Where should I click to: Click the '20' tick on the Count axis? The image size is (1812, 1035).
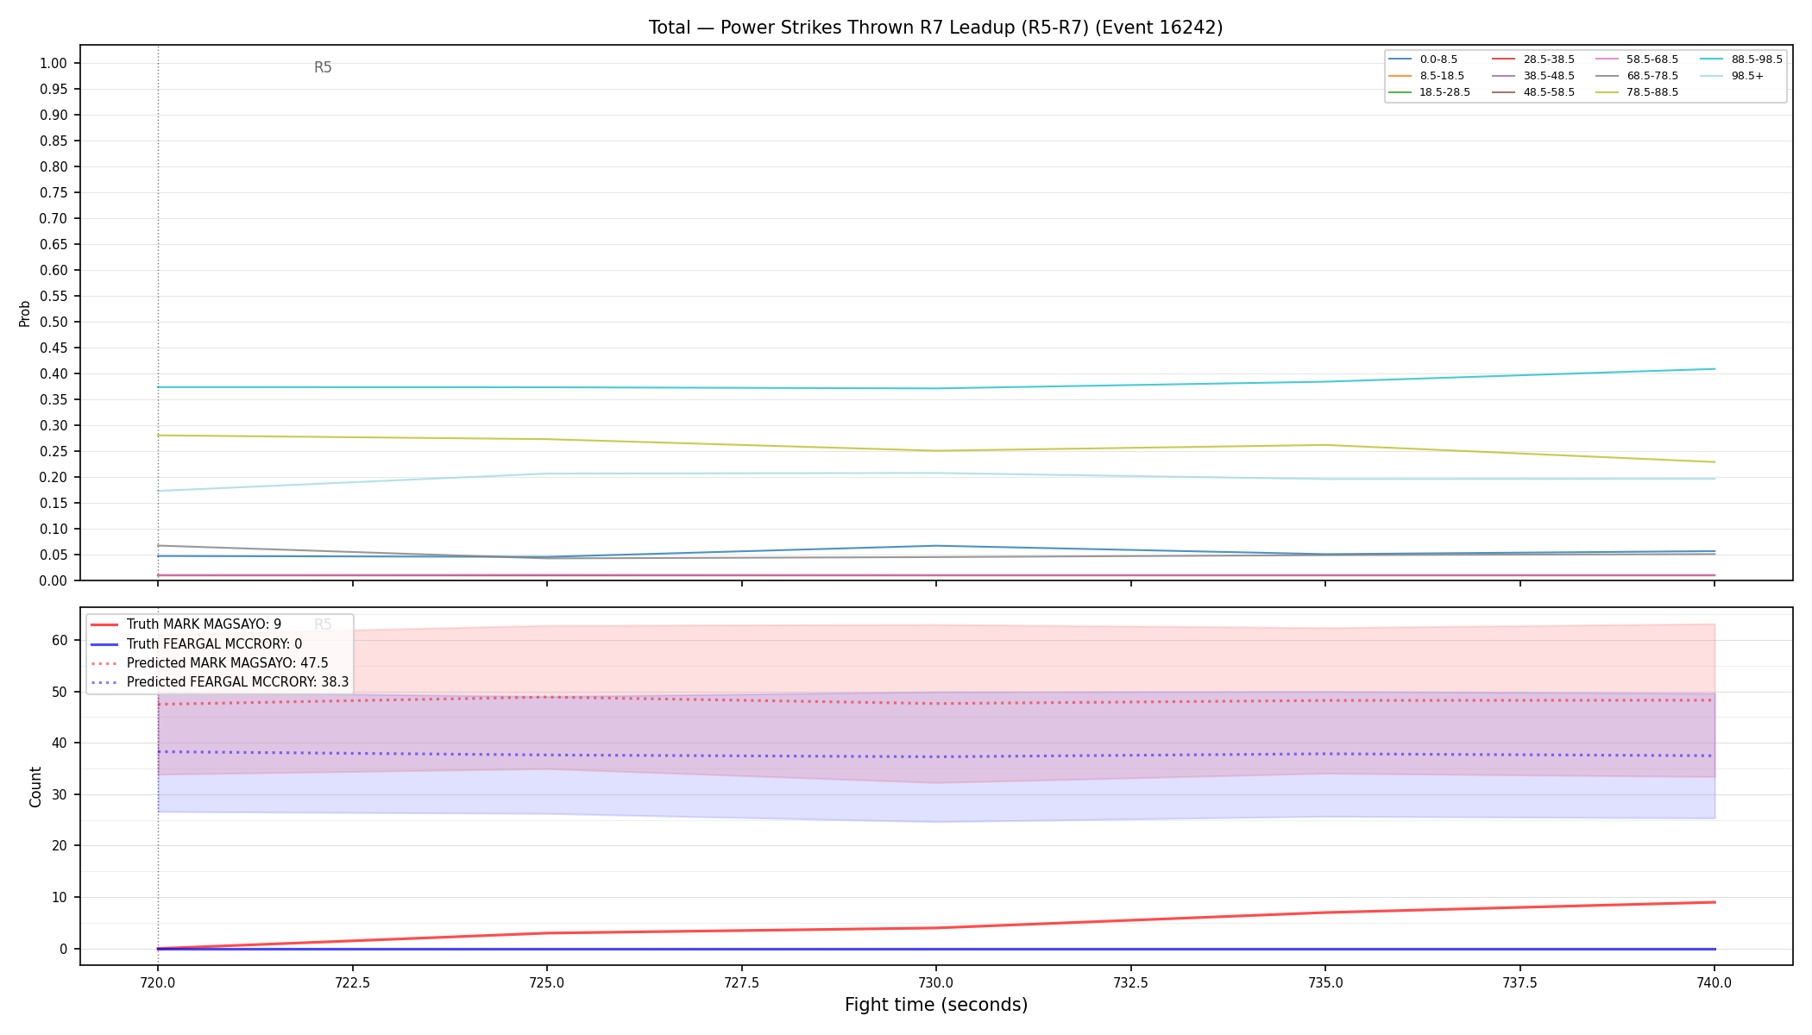coord(60,846)
